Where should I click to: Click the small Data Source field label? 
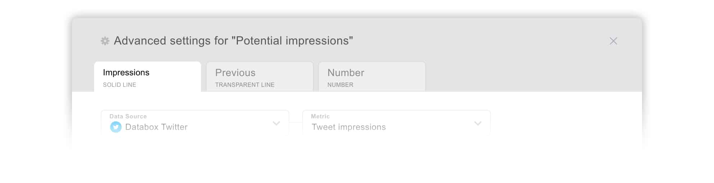[128, 116]
